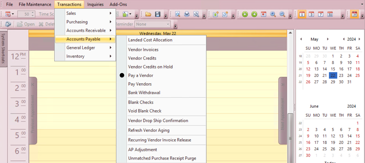The image size is (365, 163).
Task: Switch to Day view button
Action: click(x=302, y=14)
